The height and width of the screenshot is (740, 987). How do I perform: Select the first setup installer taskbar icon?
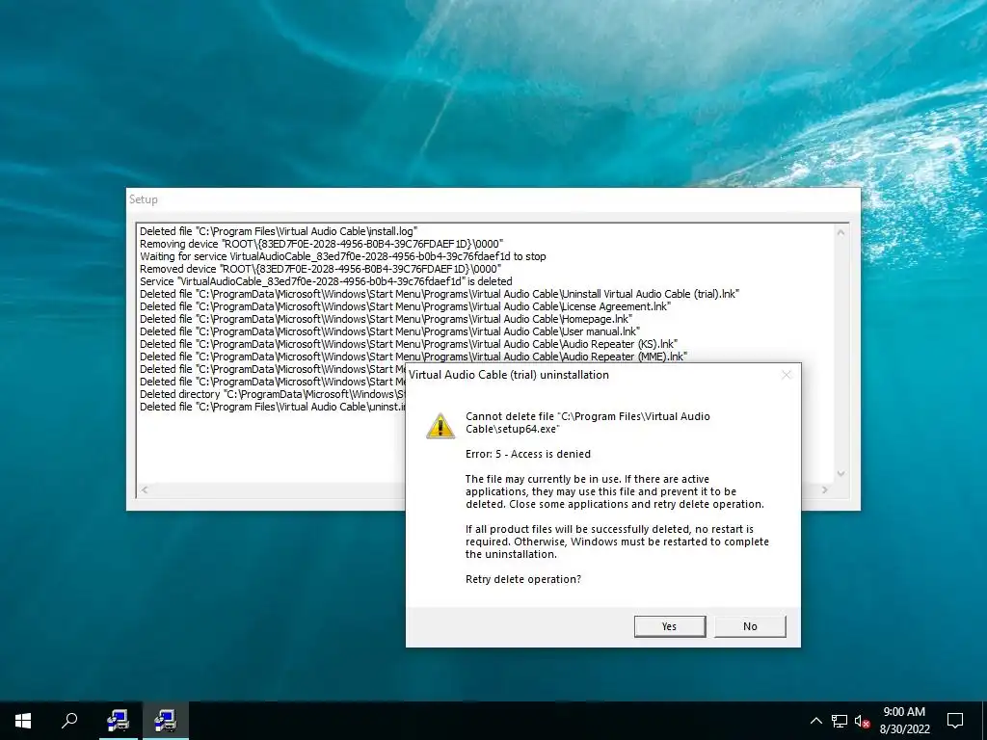[x=118, y=721]
